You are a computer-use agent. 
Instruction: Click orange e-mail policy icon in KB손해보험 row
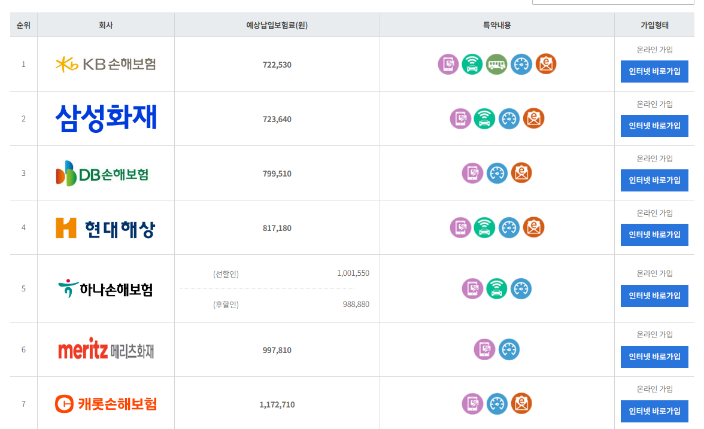click(x=546, y=63)
